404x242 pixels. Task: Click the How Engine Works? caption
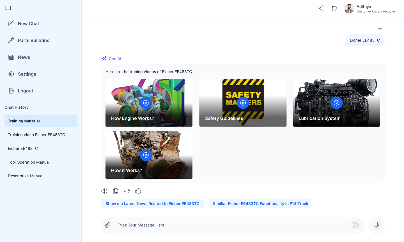[x=132, y=118]
